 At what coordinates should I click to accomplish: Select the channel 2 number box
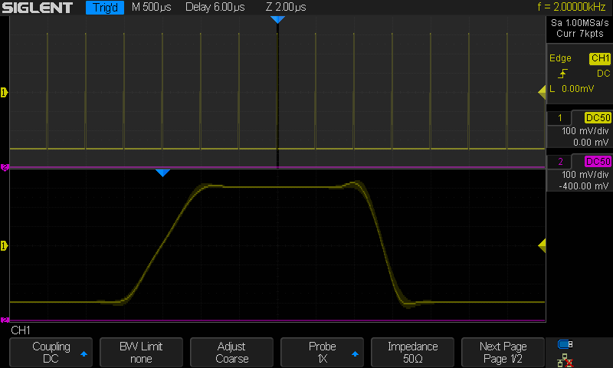[x=560, y=162]
